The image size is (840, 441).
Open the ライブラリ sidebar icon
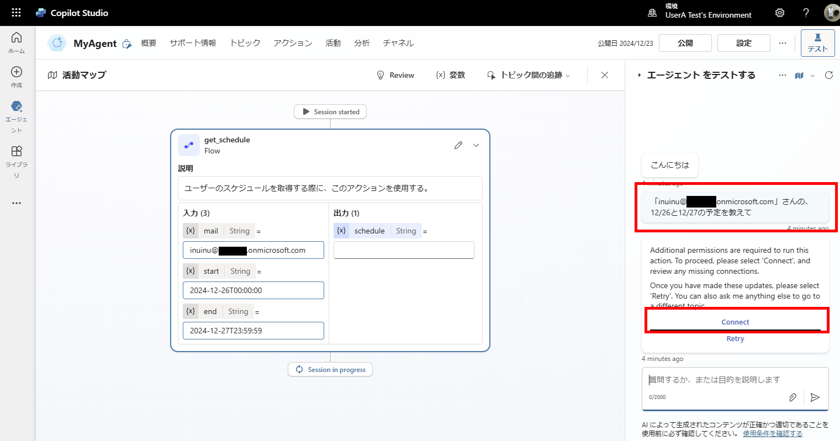[16, 152]
